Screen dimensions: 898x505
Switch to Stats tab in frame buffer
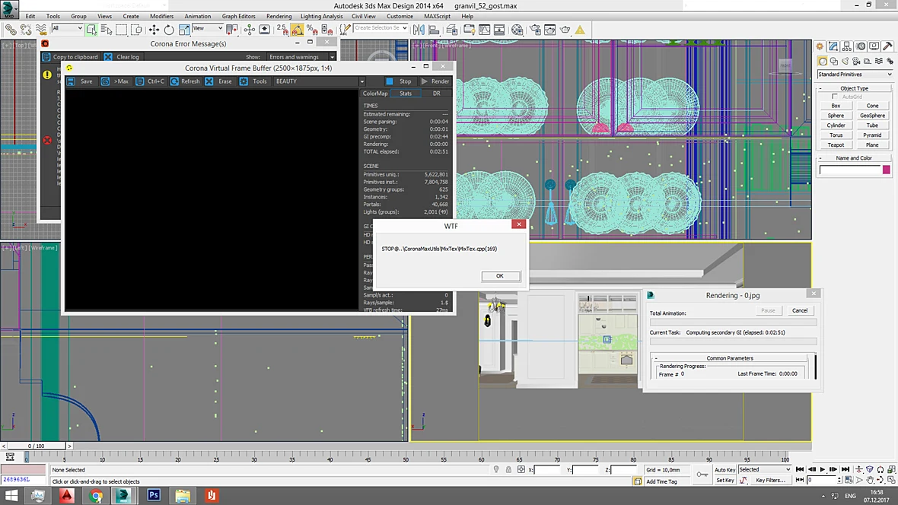coord(406,94)
